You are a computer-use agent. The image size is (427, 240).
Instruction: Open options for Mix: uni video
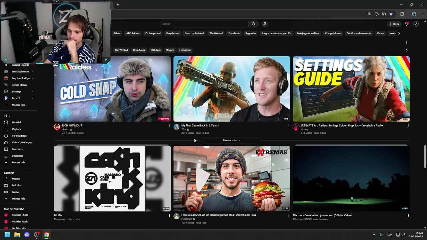pyautogui.click(x=408, y=216)
